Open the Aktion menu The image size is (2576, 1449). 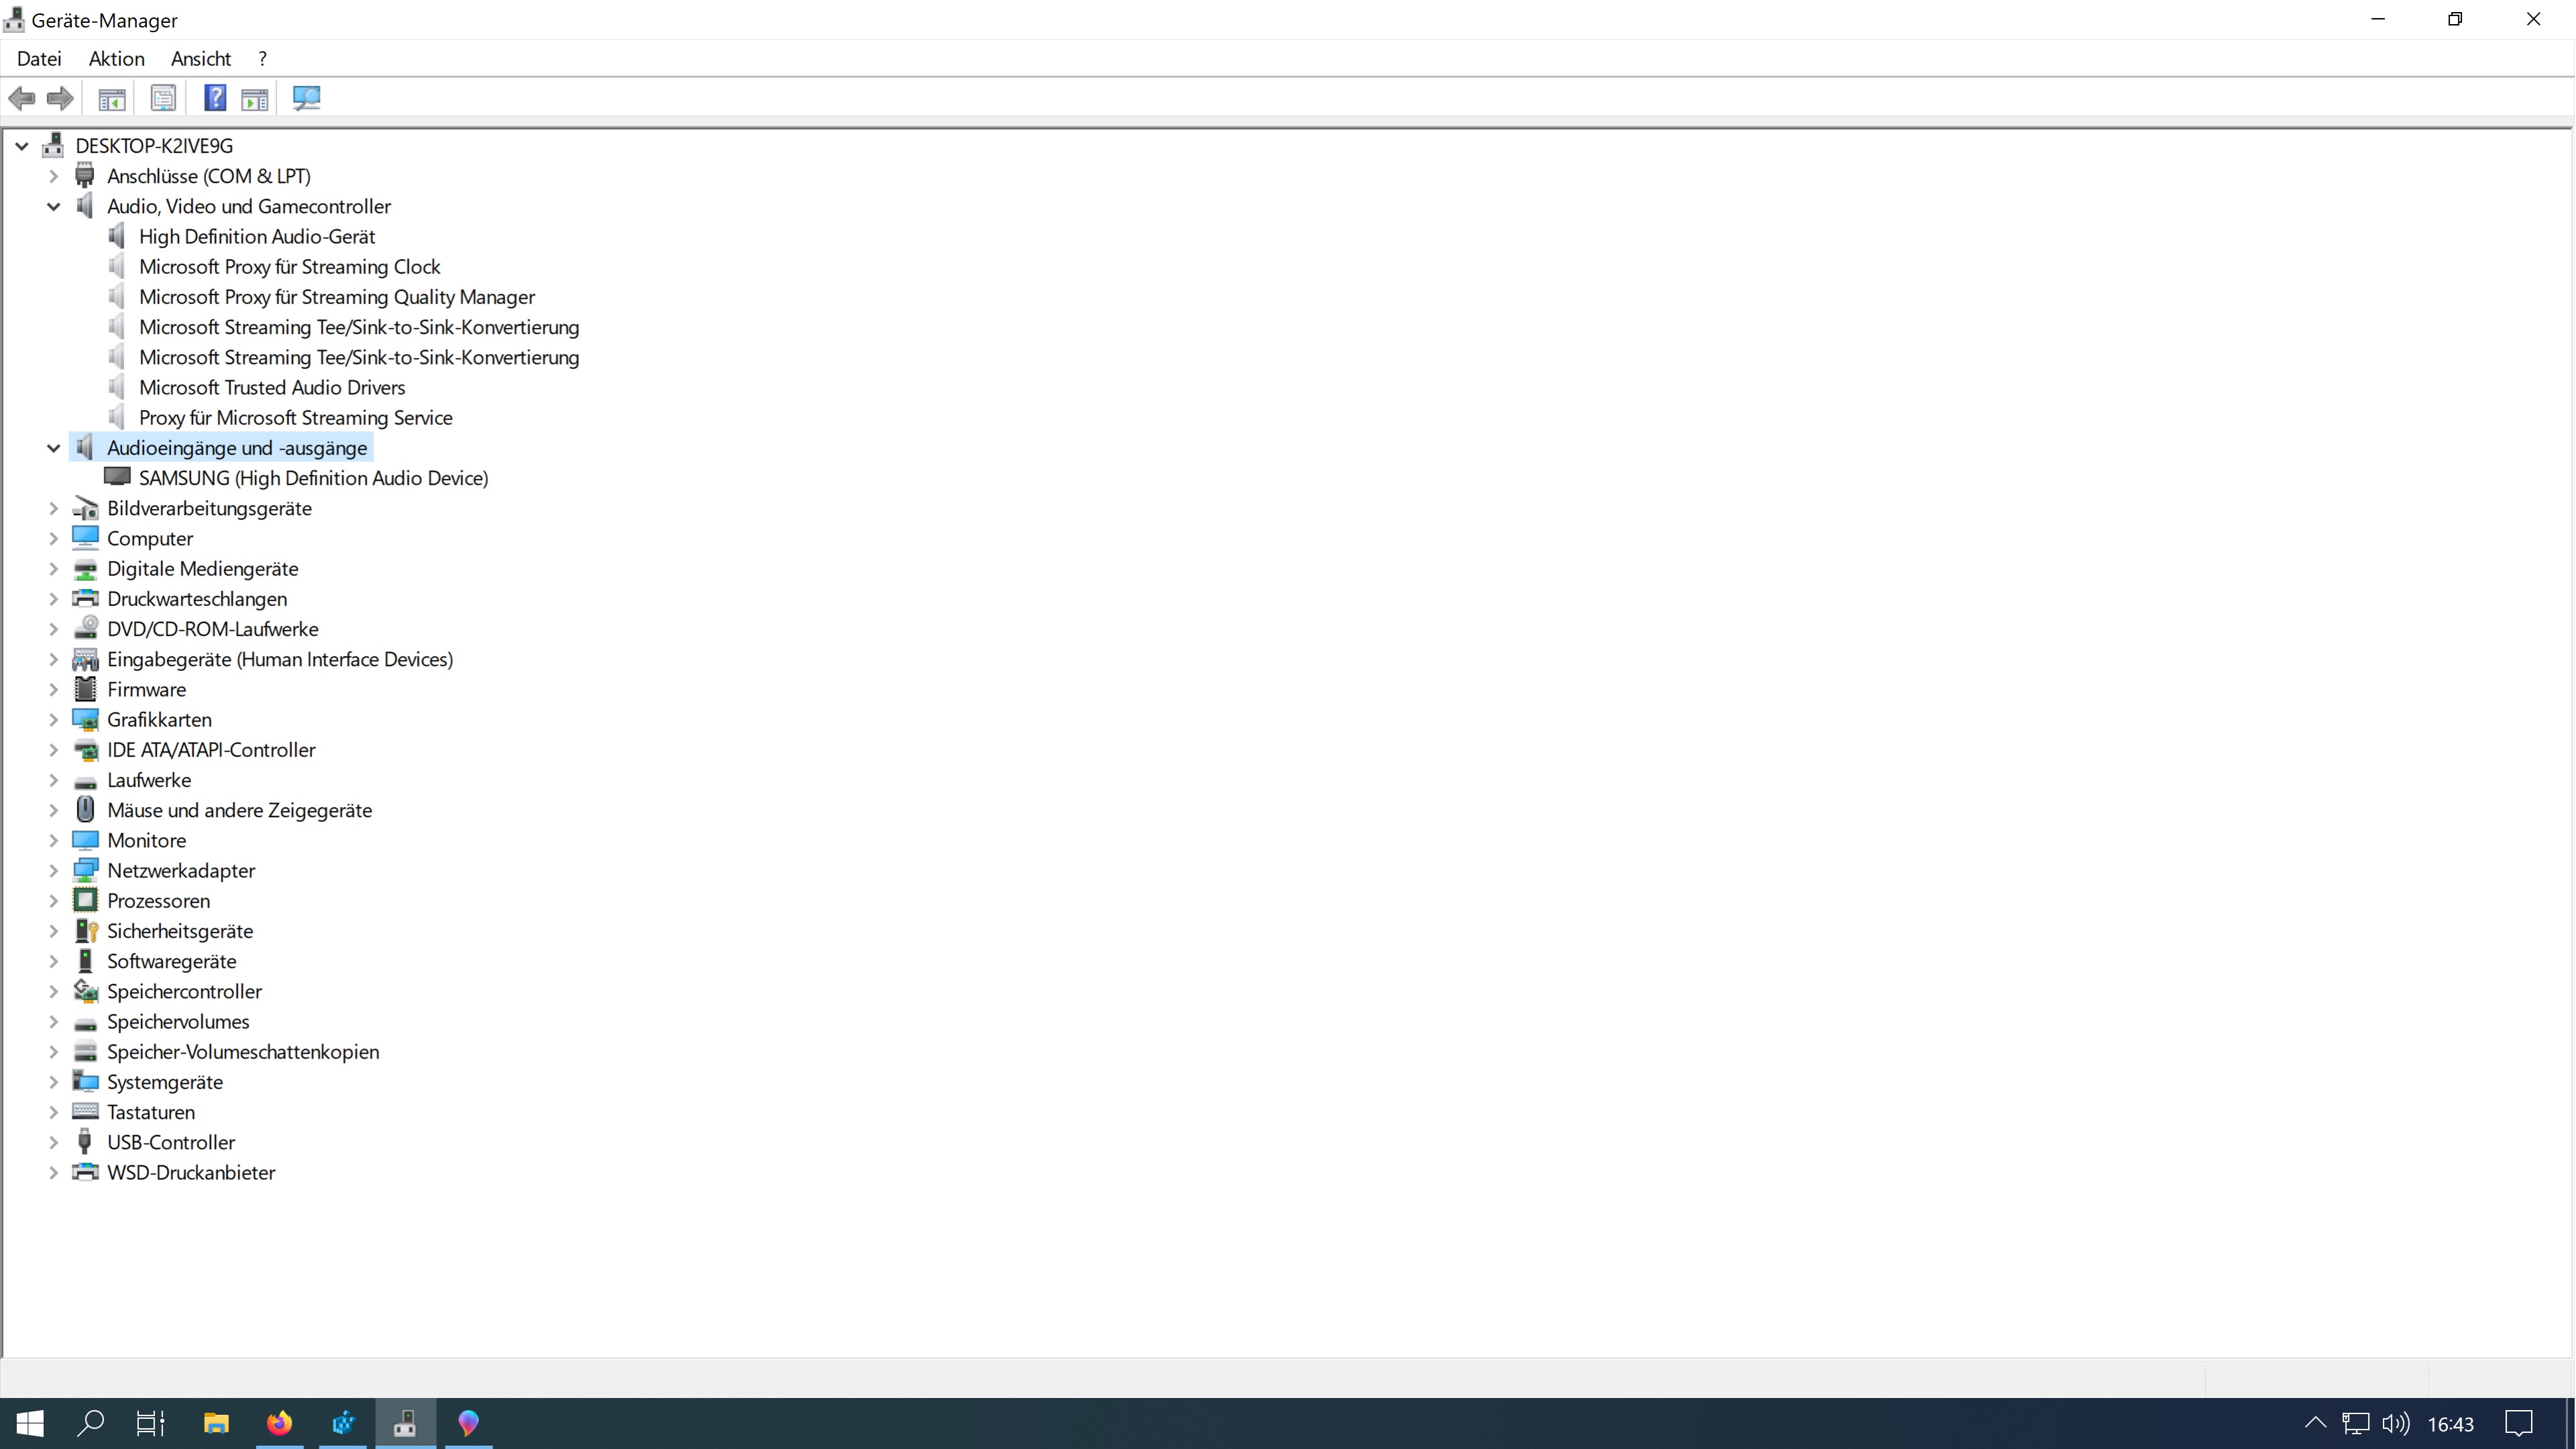tap(116, 59)
